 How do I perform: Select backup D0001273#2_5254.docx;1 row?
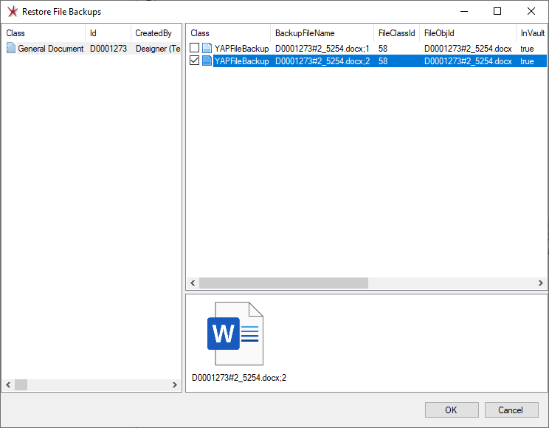pyautogui.click(x=322, y=49)
